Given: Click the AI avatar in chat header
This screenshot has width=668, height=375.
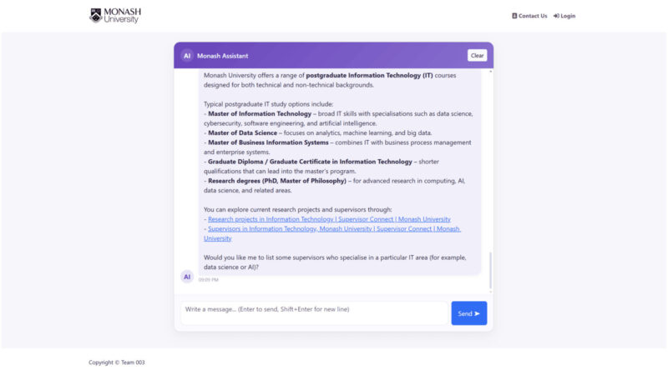Looking at the screenshot, I should (187, 56).
